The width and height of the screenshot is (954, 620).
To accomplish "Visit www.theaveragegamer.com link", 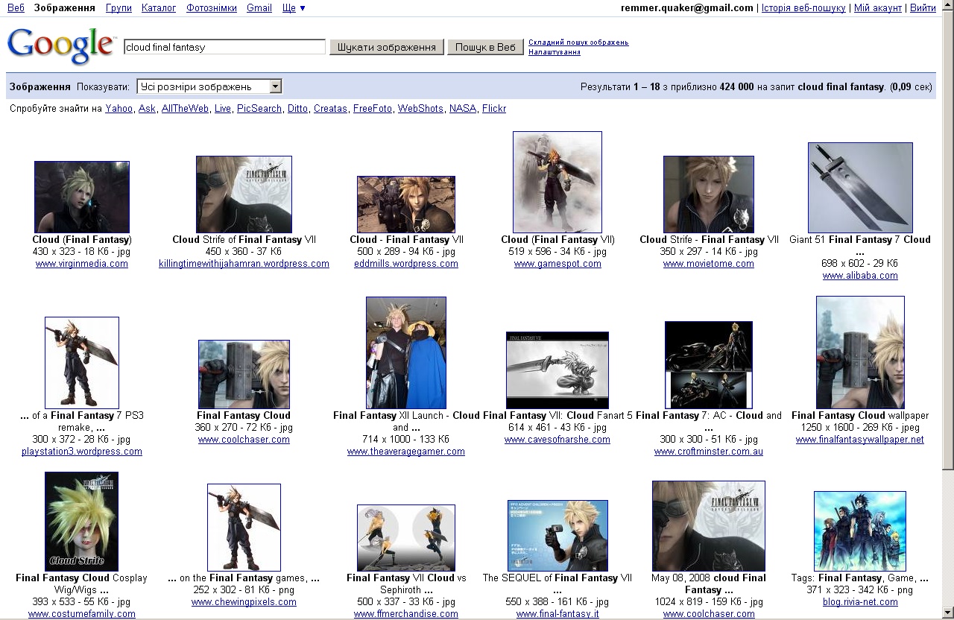I will pyautogui.click(x=406, y=452).
